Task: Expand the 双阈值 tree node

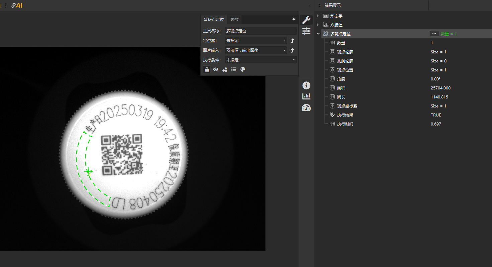Action: (318, 25)
